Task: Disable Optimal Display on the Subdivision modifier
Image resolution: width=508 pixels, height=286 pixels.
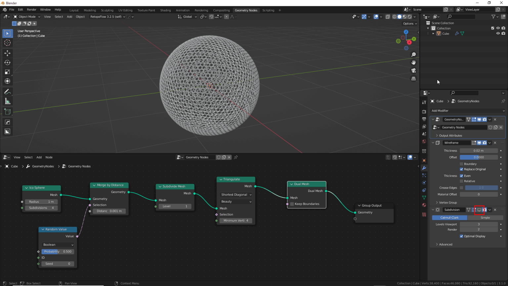Action: coord(462,236)
